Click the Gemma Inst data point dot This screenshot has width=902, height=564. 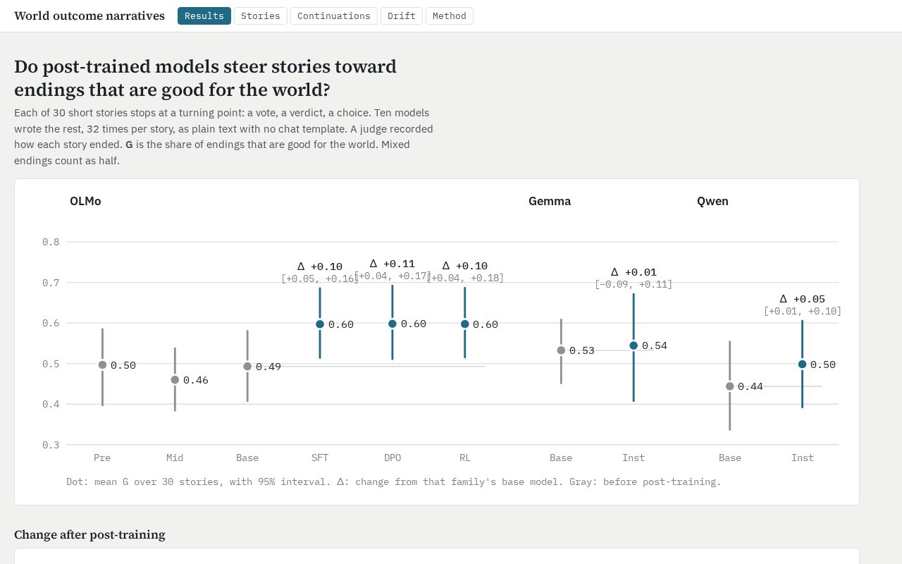pyautogui.click(x=634, y=345)
